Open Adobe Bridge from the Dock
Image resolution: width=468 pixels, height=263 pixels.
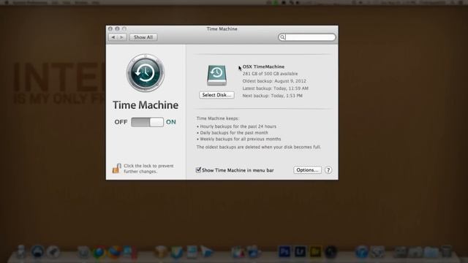315,251
